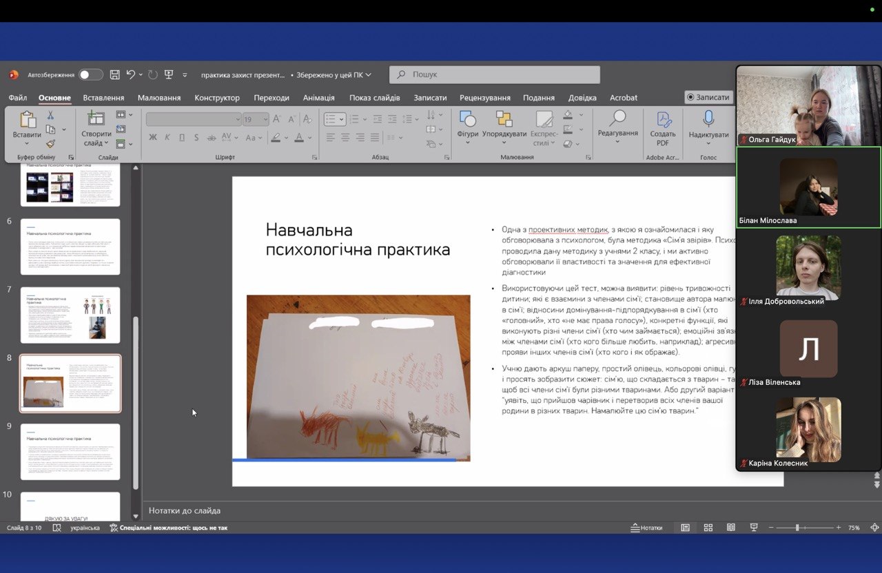Open the Конструктор tab
882x573 pixels.
pos(217,98)
